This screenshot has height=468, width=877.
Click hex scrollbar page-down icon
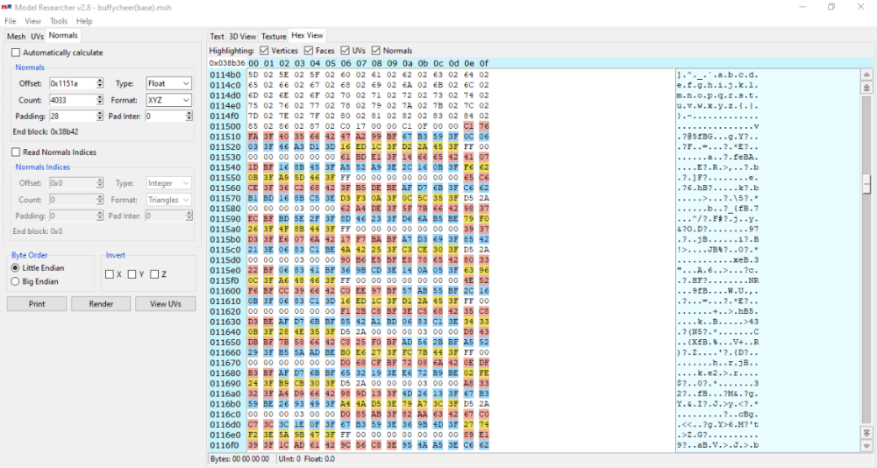866,433
